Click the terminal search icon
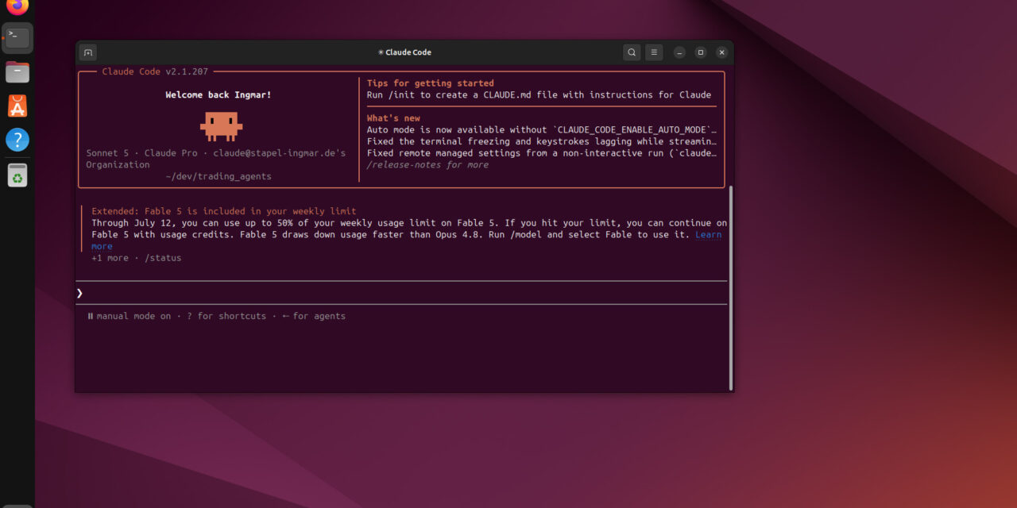 632,52
